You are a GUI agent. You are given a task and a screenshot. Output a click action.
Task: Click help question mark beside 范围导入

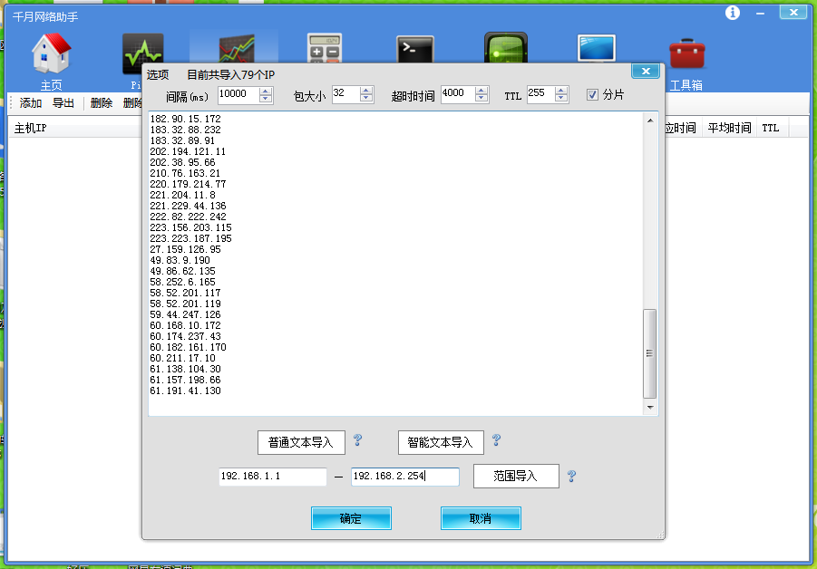coord(571,476)
